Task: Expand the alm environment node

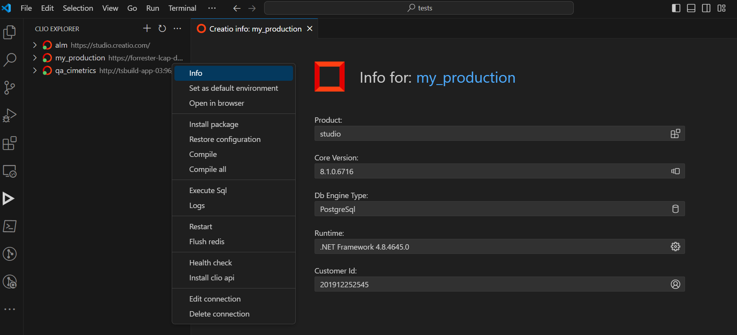Action: tap(35, 45)
